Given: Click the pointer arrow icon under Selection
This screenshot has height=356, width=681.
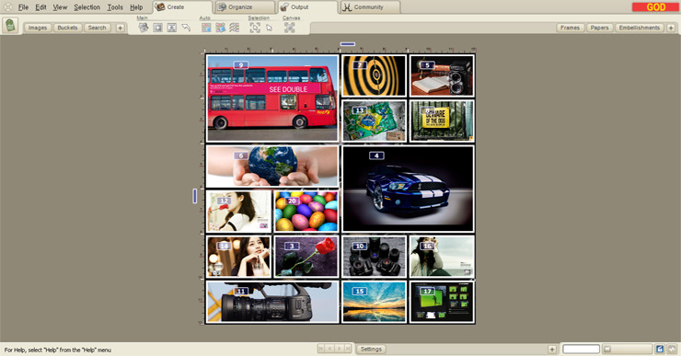Looking at the screenshot, I should tap(270, 28).
